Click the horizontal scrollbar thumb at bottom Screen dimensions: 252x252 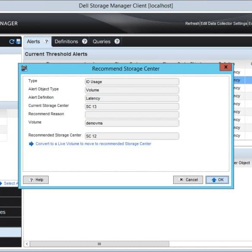(100, 244)
